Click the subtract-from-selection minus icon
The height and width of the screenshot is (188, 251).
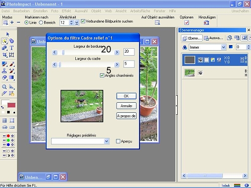(x=19, y=23)
